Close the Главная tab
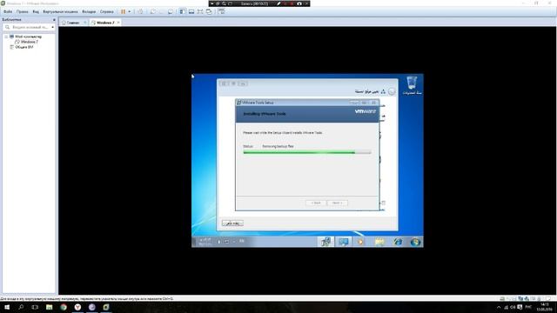 tap(85, 23)
